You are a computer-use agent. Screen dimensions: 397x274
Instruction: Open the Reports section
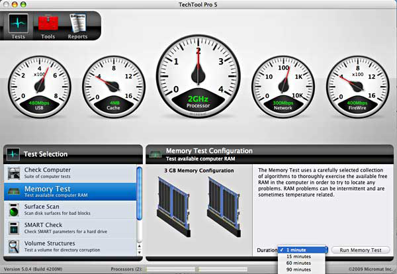tap(77, 24)
